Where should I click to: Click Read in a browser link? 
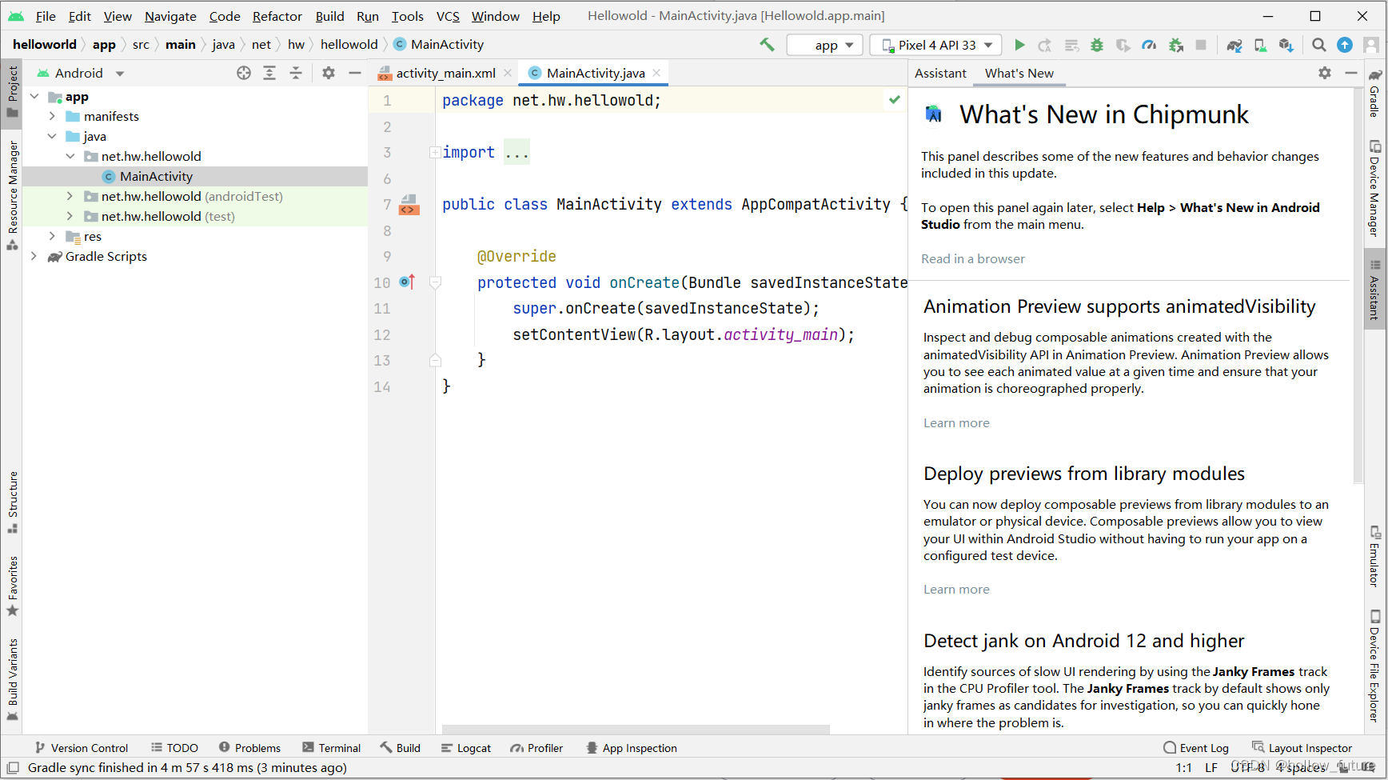pos(972,258)
